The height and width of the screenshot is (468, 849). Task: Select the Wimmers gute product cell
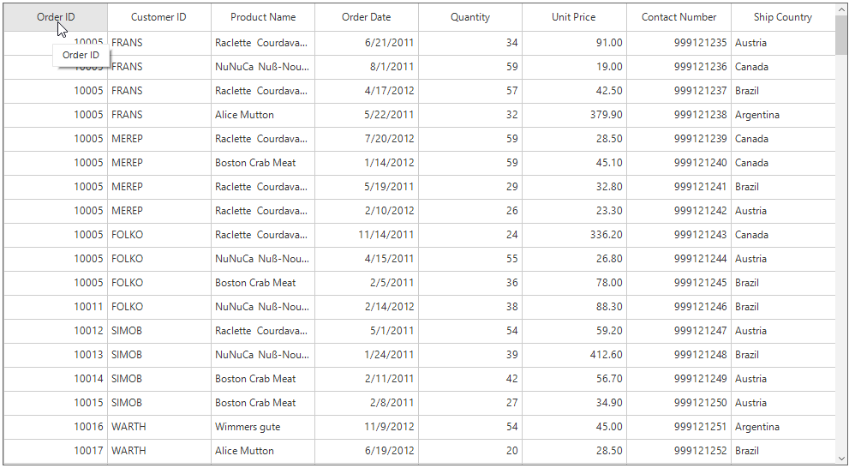[262, 427]
